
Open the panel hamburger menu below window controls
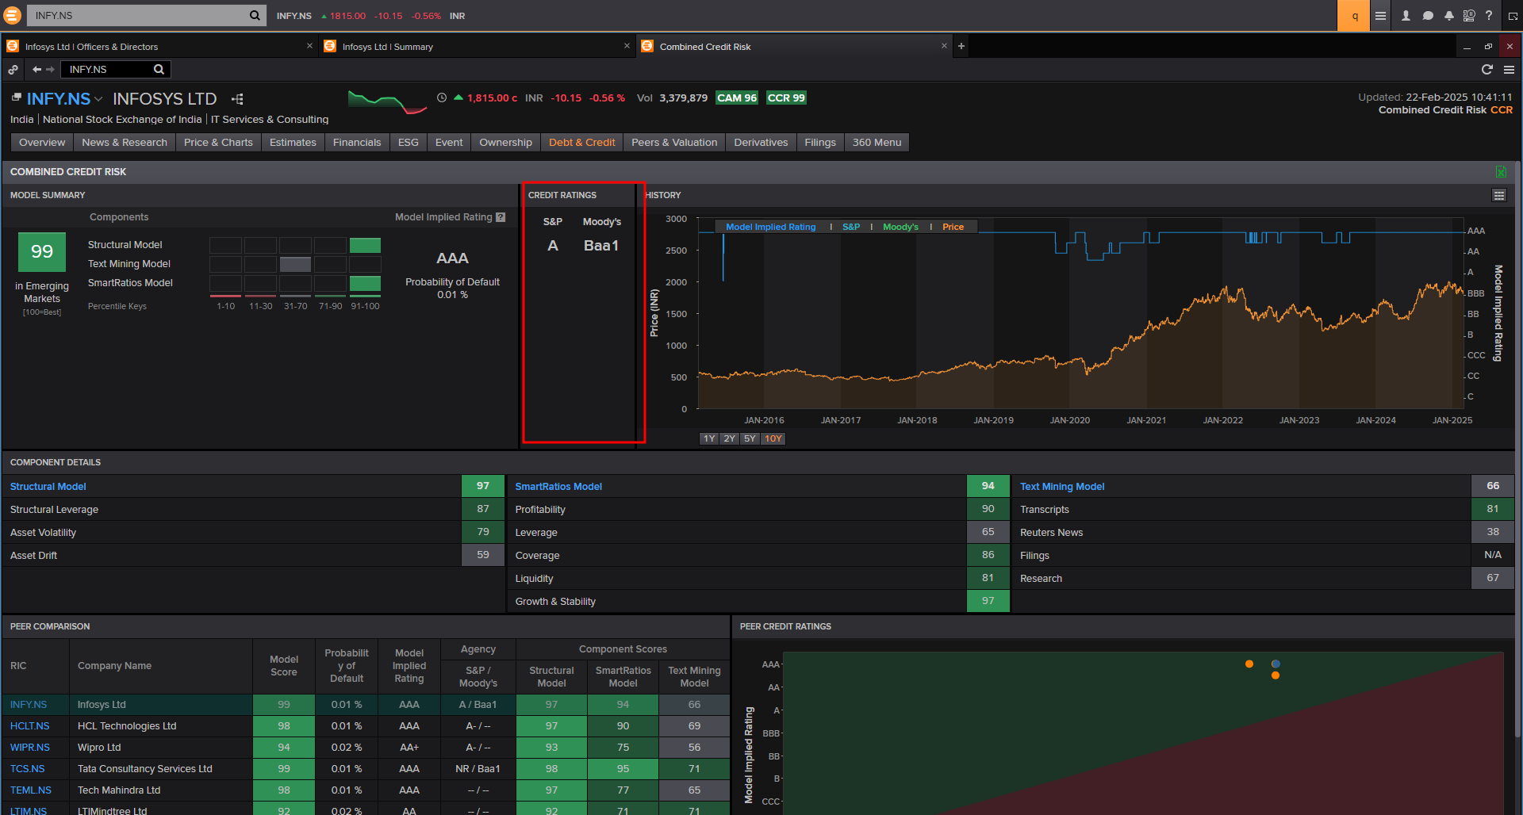pyautogui.click(x=1509, y=70)
